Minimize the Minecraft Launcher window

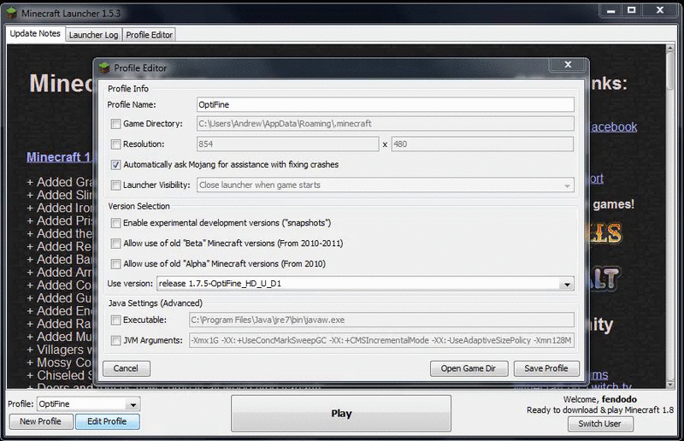coord(610,10)
